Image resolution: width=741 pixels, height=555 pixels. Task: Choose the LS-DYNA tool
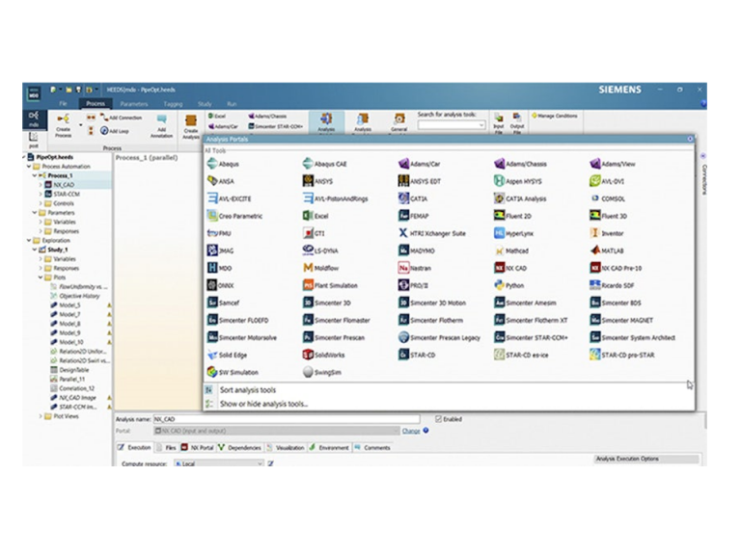pos(320,251)
